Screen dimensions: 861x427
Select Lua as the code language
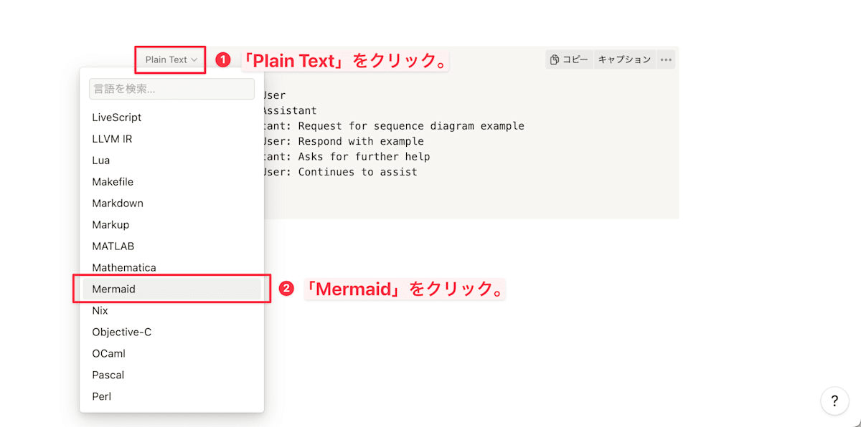[x=171, y=160]
